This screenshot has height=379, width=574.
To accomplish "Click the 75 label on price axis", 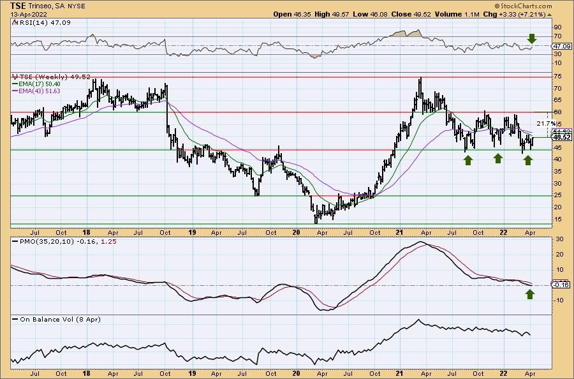I will click(x=557, y=77).
